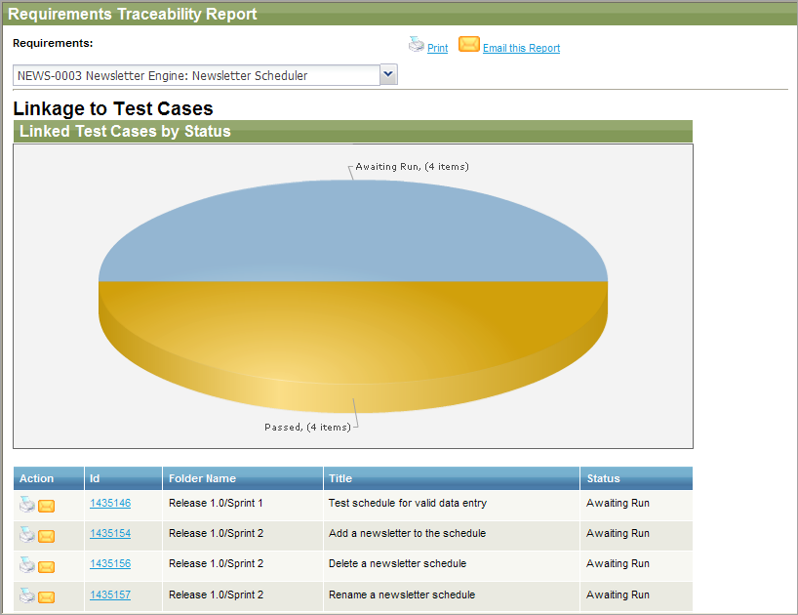Email test case row 1435157
This screenshot has width=798, height=615.
(x=46, y=597)
